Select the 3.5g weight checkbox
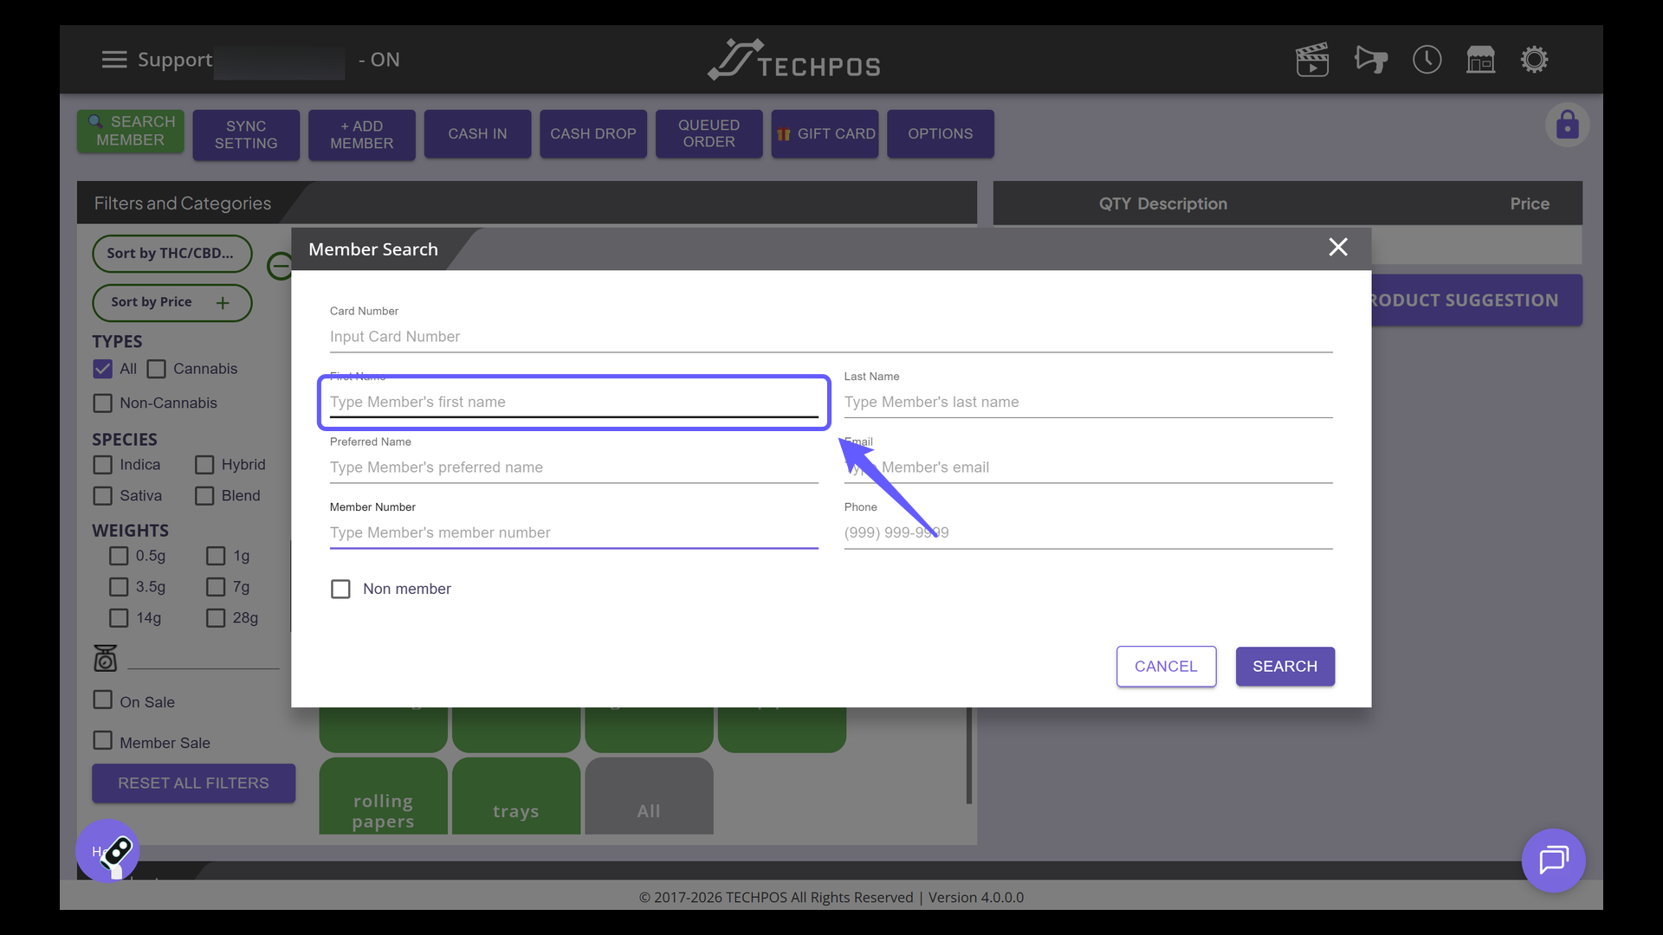The width and height of the screenshot is (1663, 935). [x=119, y=587]
